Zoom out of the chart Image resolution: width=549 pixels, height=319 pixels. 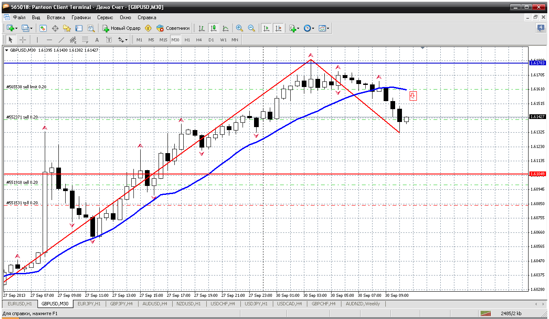[x=251, y=28]
